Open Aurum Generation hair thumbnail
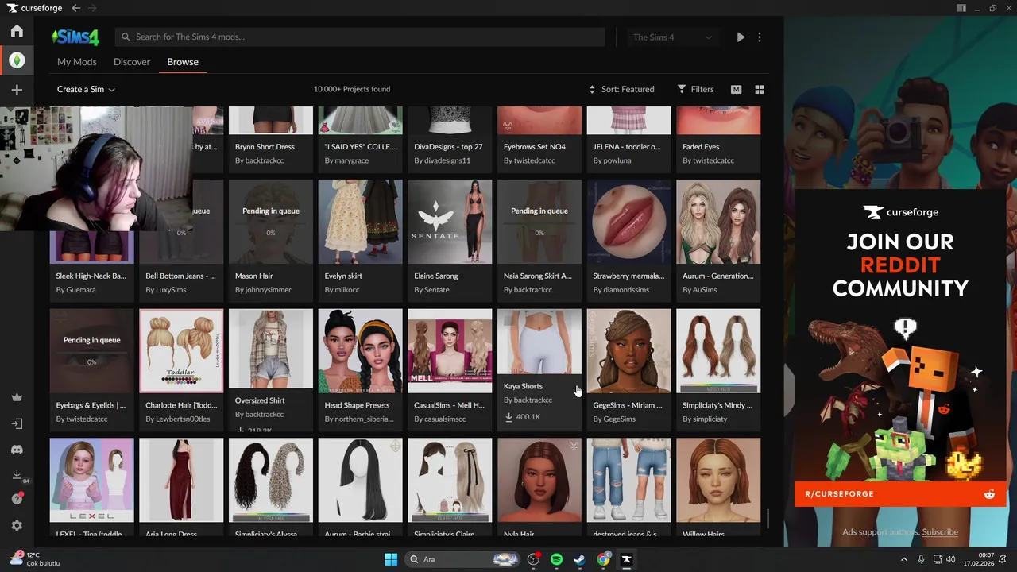The width and height of the screenshot is (1017, 572). [718, 222]
